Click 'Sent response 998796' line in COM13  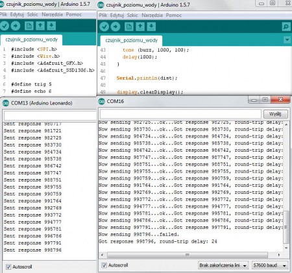pyautogui.click(x=32, y=250)
